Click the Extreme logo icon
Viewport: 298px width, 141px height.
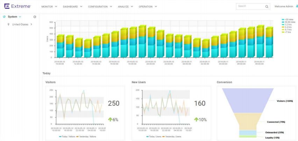(x=7, y=6)
